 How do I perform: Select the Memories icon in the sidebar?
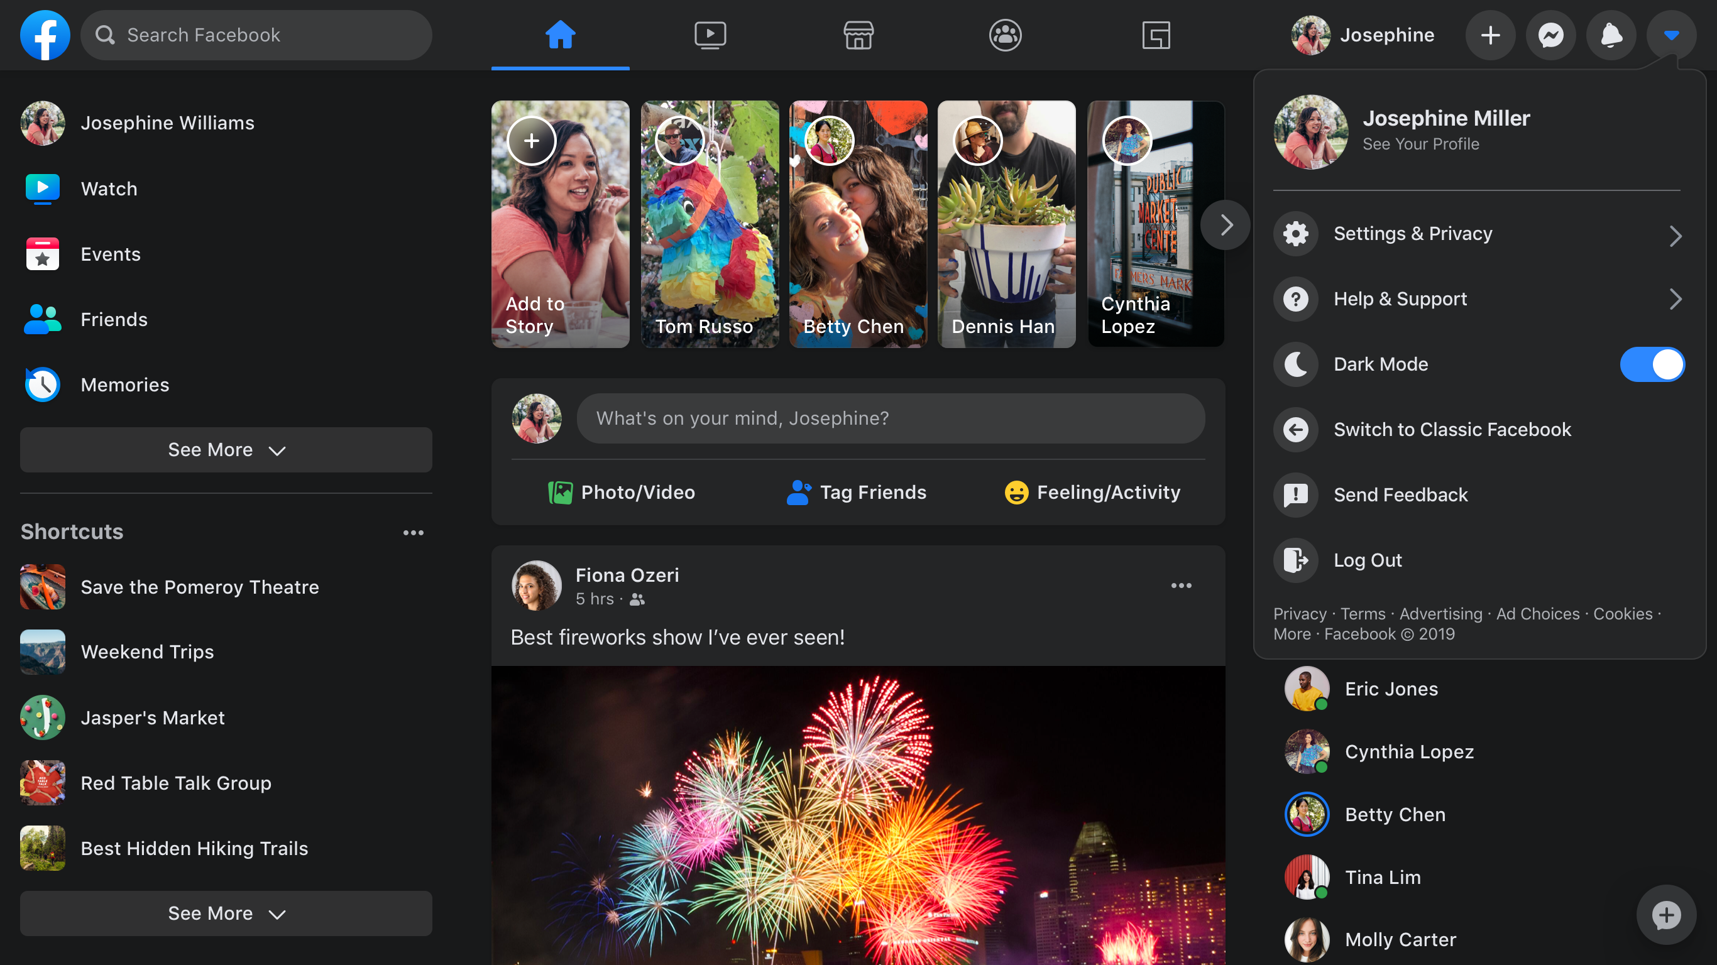coord(42,384)
